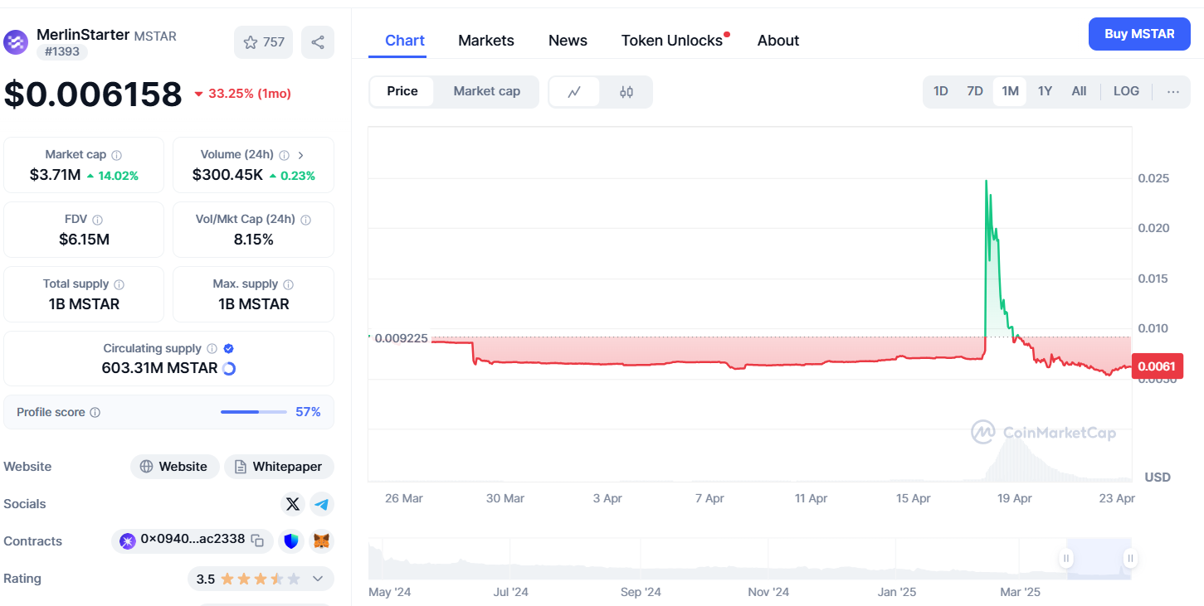The image size is (1204, 606).
Task: Add MSTAR to watchlist via star button
Action: [263, 42]
